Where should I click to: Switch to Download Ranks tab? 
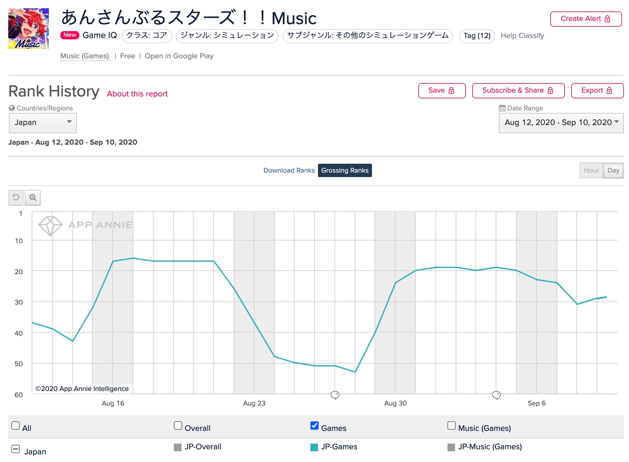(x=289, y=170)
